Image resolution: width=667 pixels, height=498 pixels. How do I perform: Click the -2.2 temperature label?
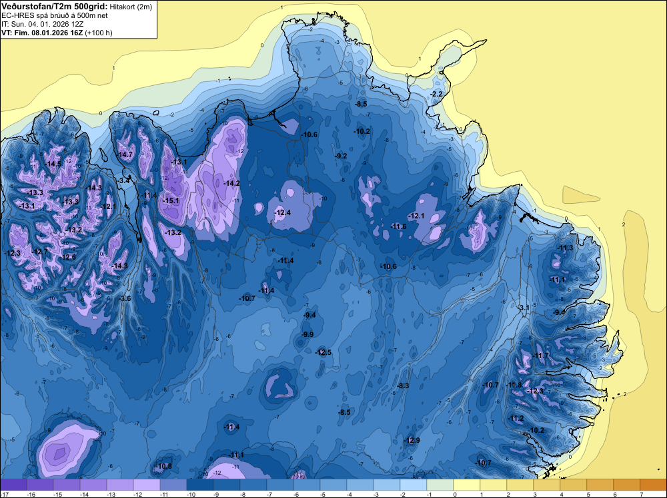pos(436,94)
